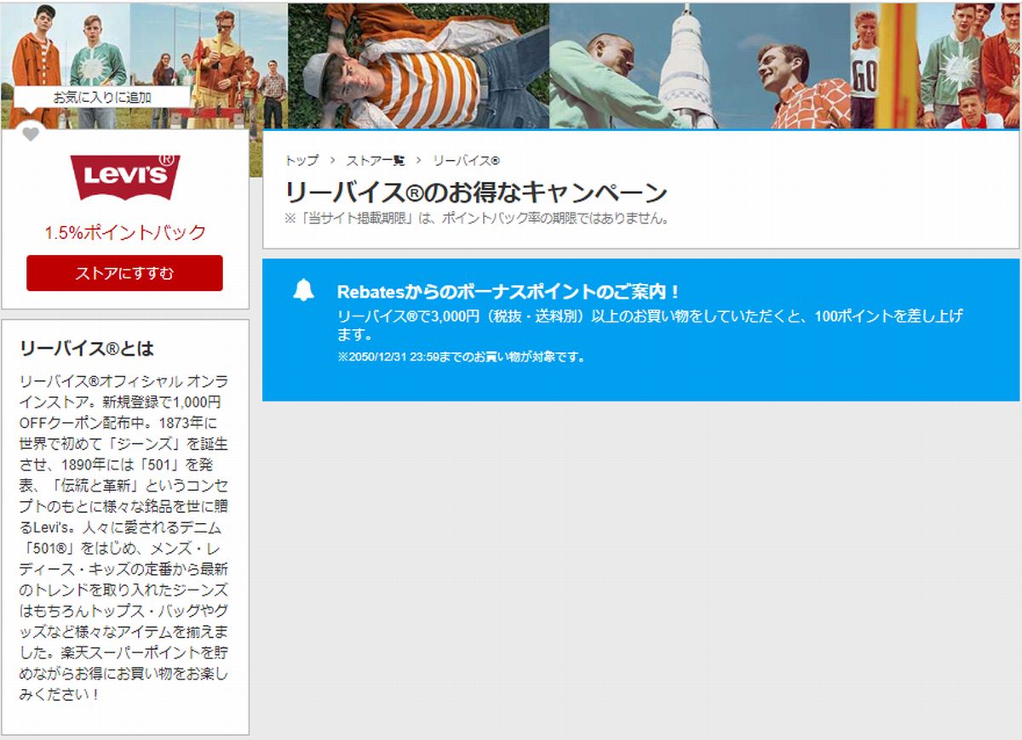Click the striped shirt banner photo

pos(419,65)
